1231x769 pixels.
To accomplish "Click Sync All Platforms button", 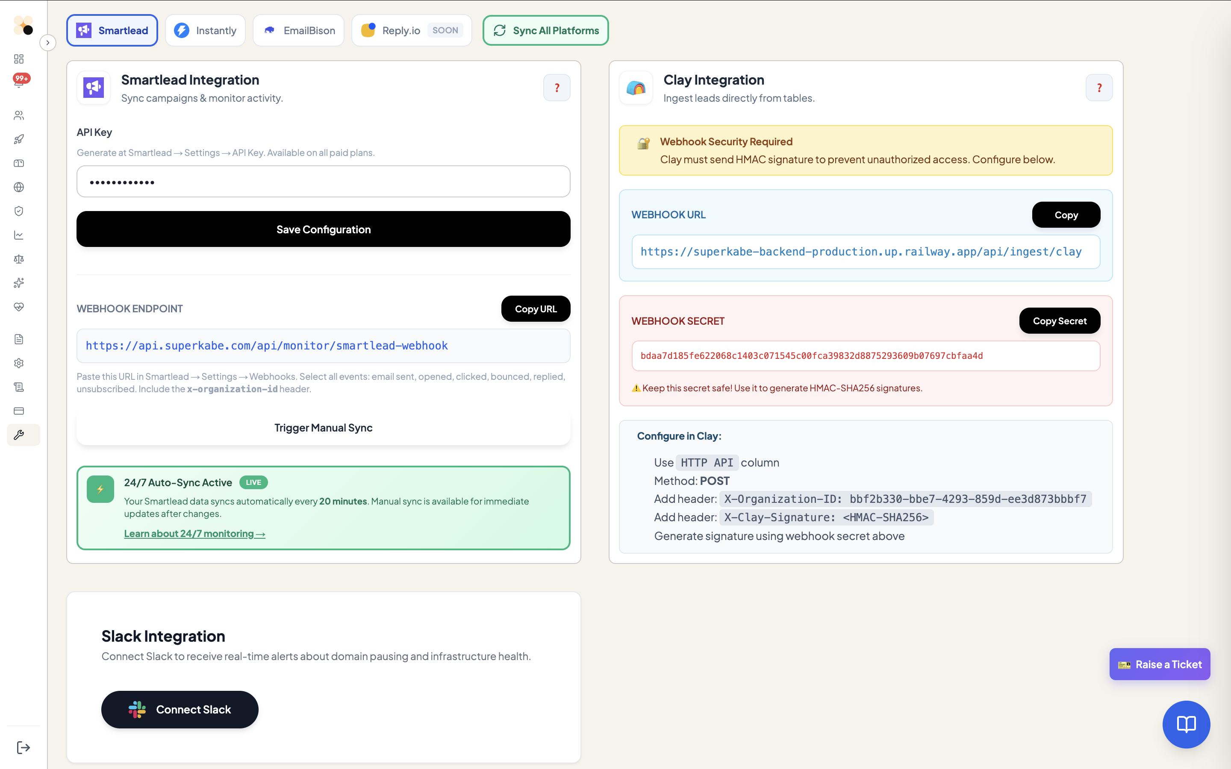I will click(545, 30).
